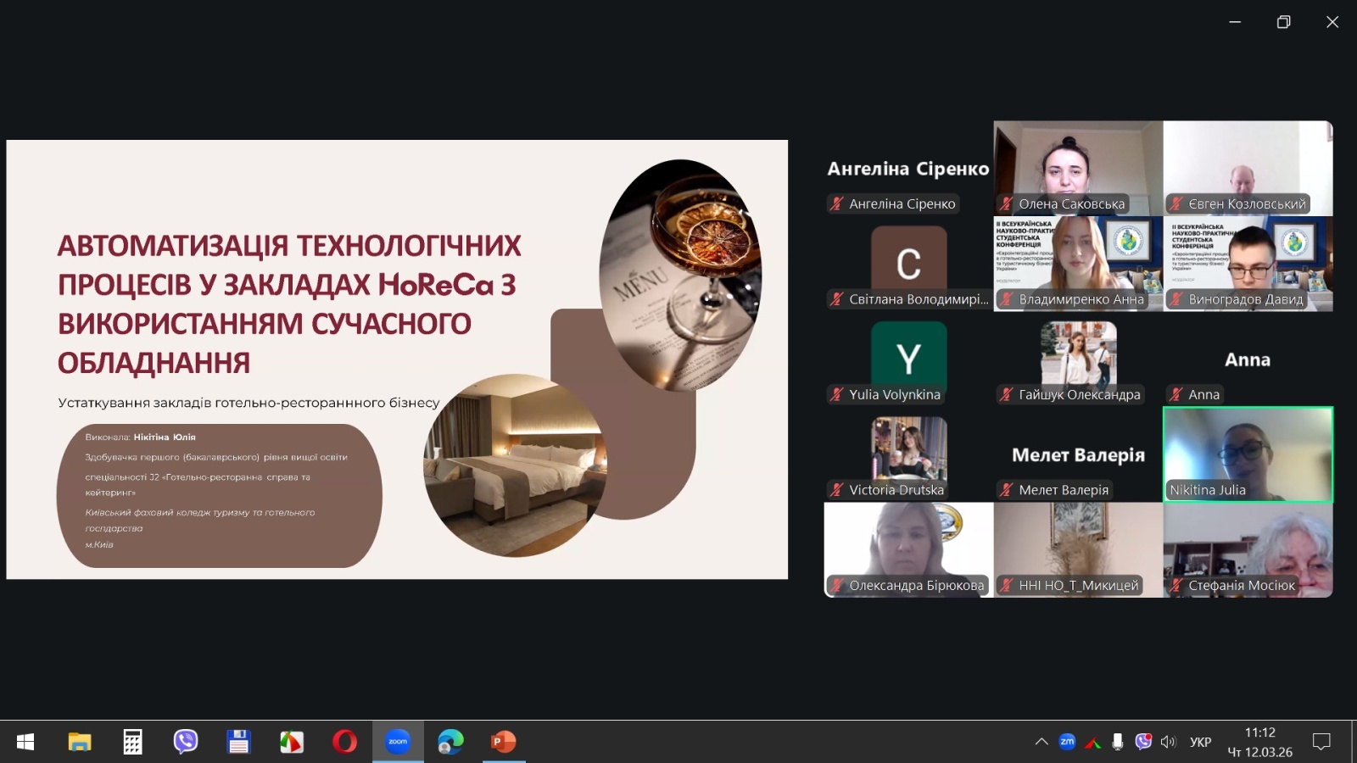The width and height of the screenshot is (1357, 763).
Task: Launch Opera browser from taskbar
Action: tap(344, 742)
